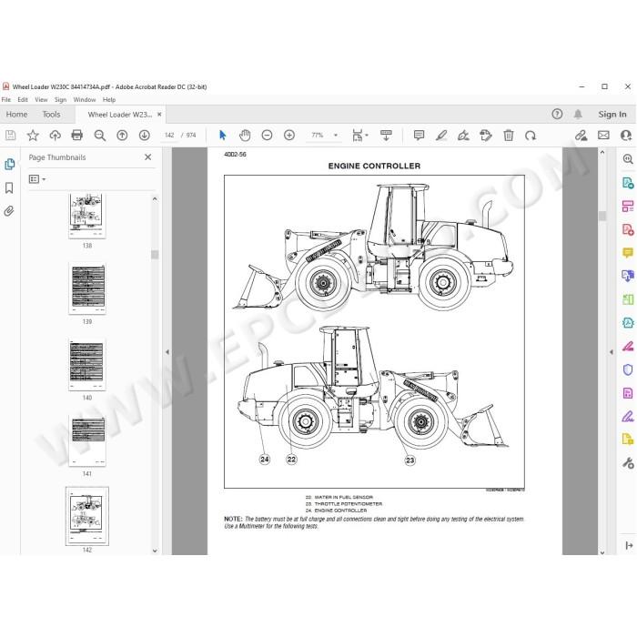The height and width of the screenshot is (637, 637).
Task: Select page 139 thumbnail
Action: click(x=87, y=288)
